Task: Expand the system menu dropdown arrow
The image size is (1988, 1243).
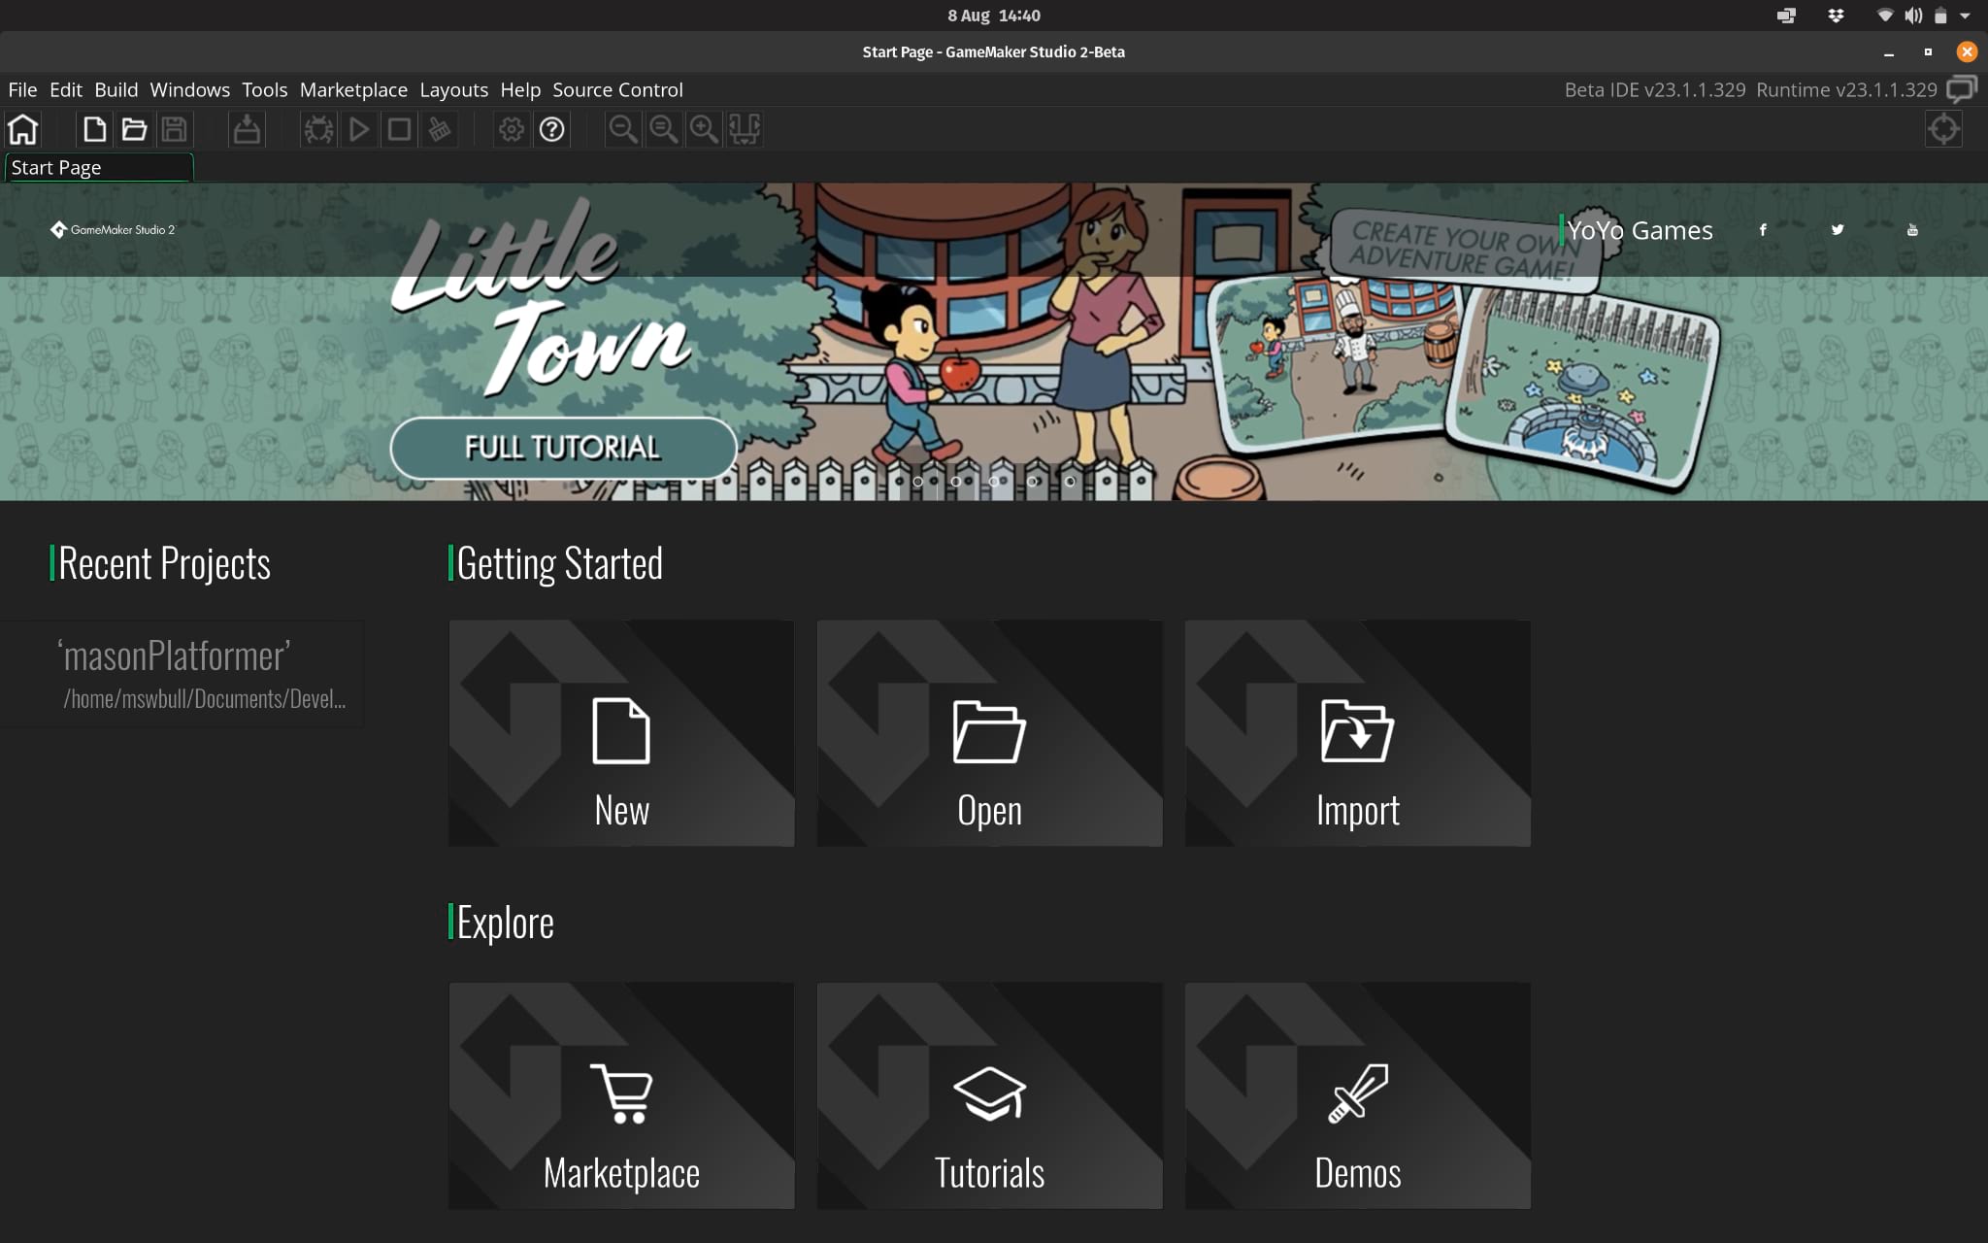Action: 1965,16
